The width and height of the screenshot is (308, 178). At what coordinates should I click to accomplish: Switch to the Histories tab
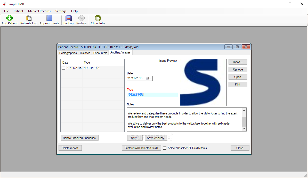point(85,53)
